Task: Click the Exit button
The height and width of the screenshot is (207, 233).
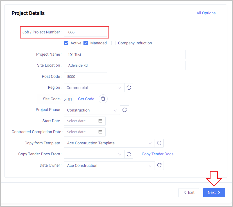Action: click(x=189, y=192)
